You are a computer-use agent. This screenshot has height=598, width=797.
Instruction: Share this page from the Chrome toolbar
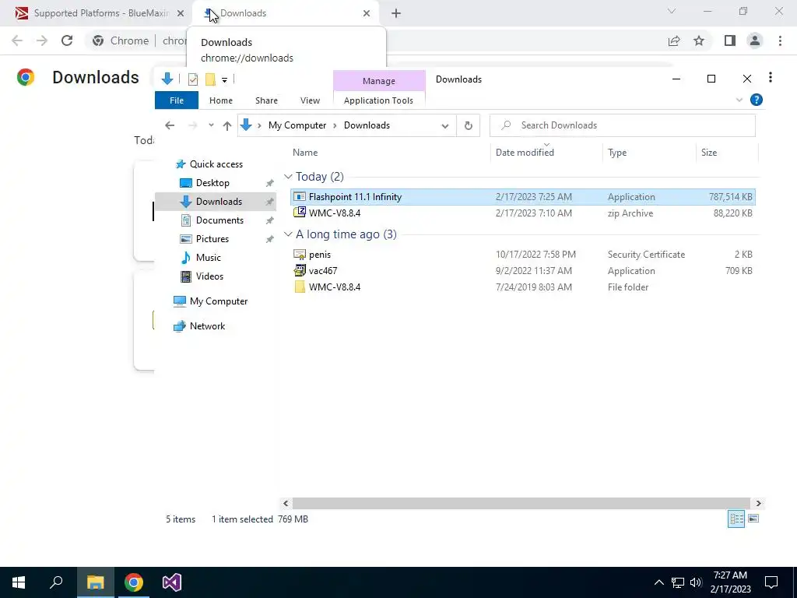[x=674, y=40]
